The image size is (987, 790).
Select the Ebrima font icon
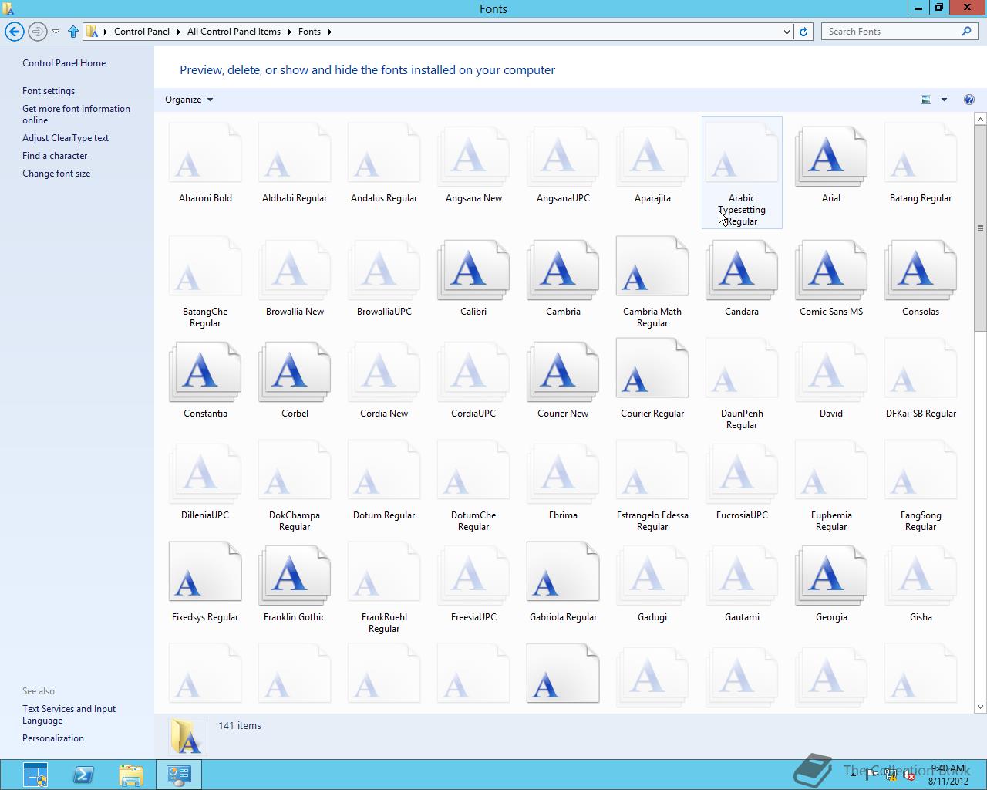563,471
